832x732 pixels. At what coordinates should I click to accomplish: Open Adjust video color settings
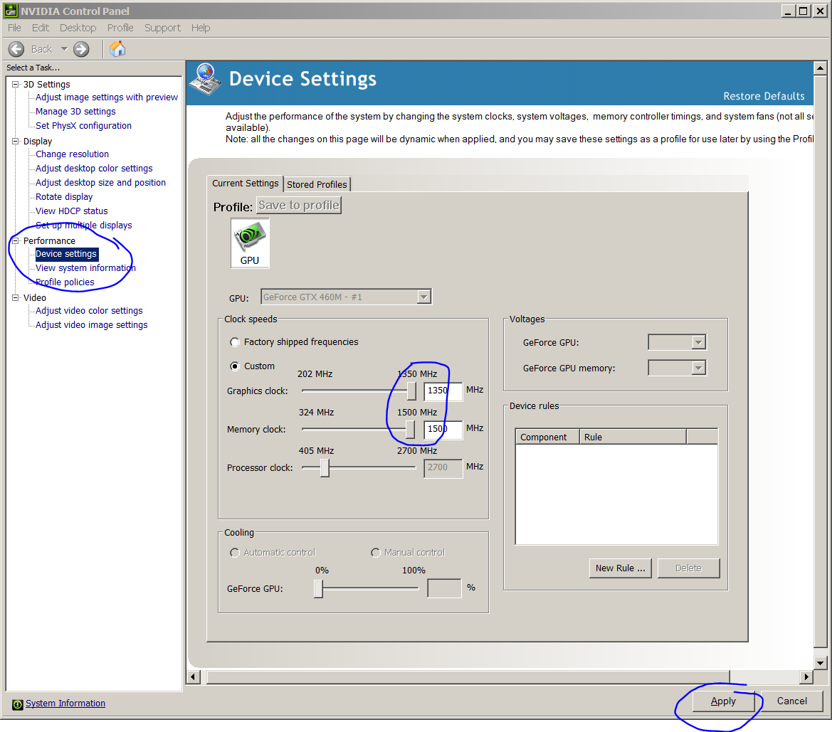tap(89, 311)
